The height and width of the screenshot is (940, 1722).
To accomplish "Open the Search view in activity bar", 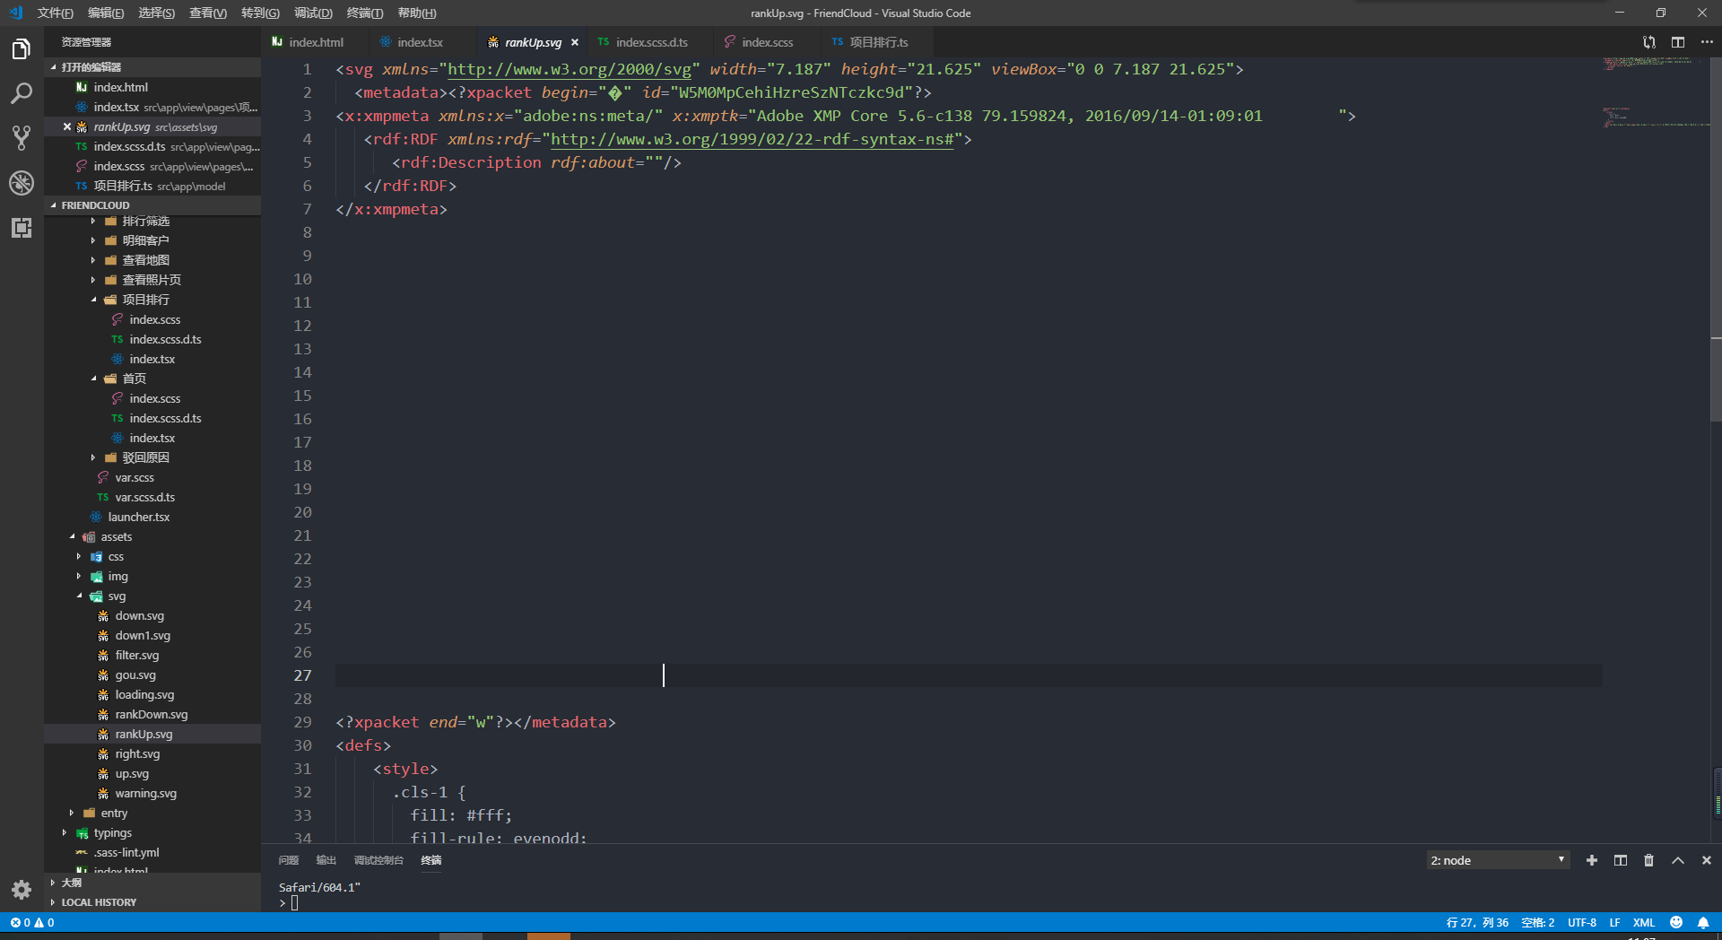I will tap(22, 93).
